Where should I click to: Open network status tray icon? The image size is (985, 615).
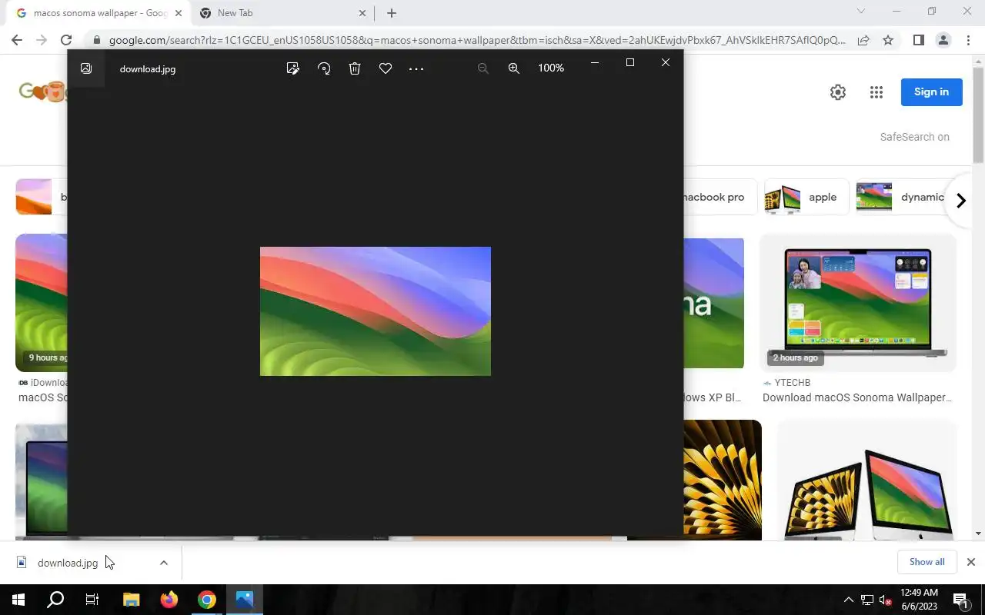(867, 600)
